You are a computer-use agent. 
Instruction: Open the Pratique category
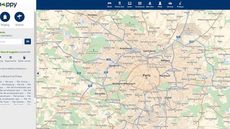180,5
